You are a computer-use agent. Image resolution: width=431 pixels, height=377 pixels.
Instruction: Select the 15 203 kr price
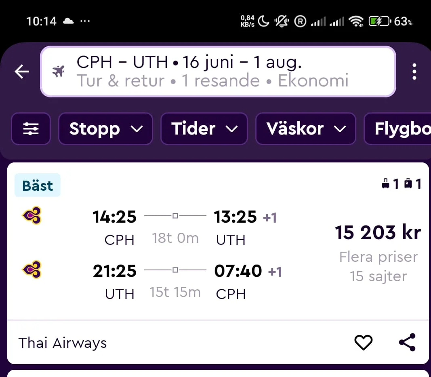[378, 232]
